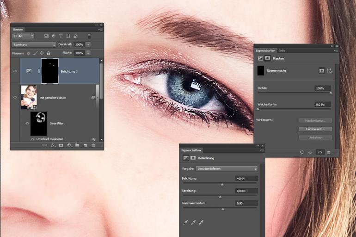Screen dimensions: 356x237
Task: Select pixel mask button next to Ebenenmaske
Action: (x=322, y=71)
